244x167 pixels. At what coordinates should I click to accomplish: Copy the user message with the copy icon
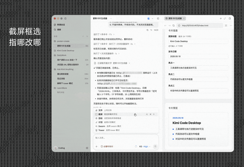(147, 30)
